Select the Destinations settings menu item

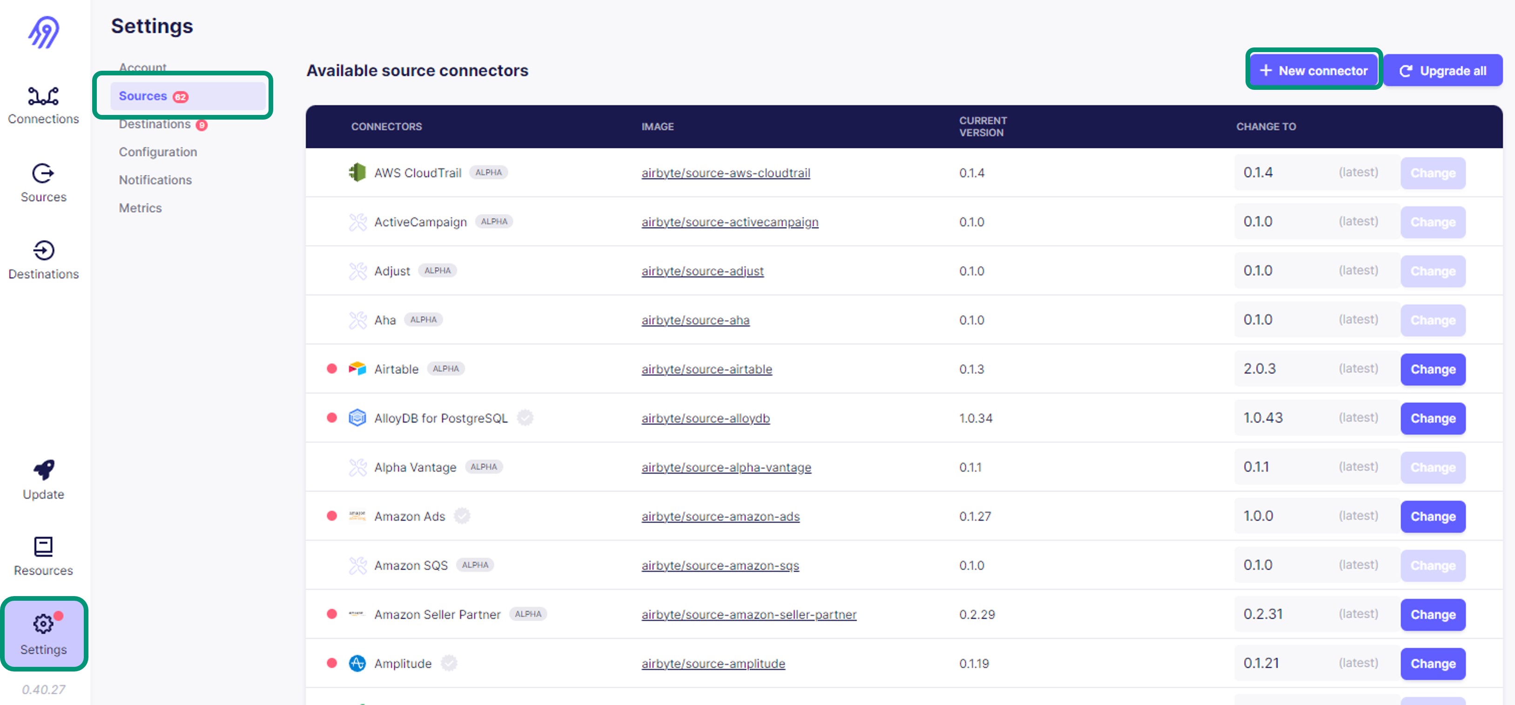click(163, 124)
